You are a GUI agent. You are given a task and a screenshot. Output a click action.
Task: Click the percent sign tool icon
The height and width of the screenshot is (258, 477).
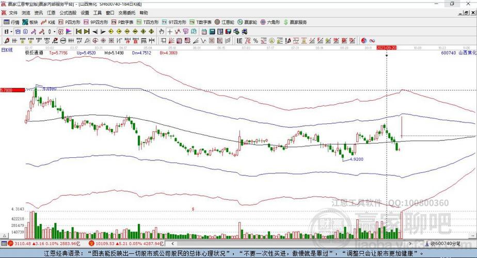coord(256,40)
